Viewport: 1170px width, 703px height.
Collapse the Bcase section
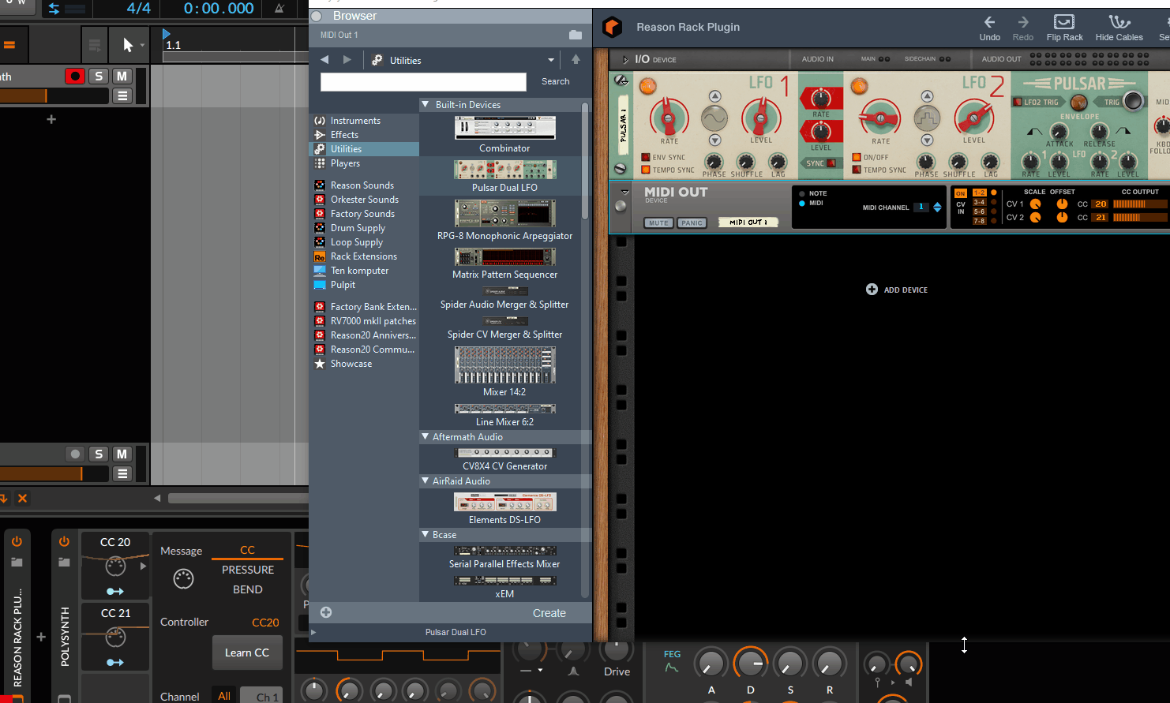(426, 534)
